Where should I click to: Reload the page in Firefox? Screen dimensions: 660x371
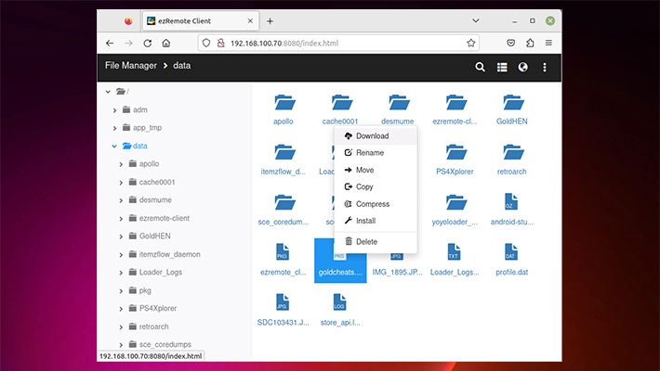click(147, 43)
